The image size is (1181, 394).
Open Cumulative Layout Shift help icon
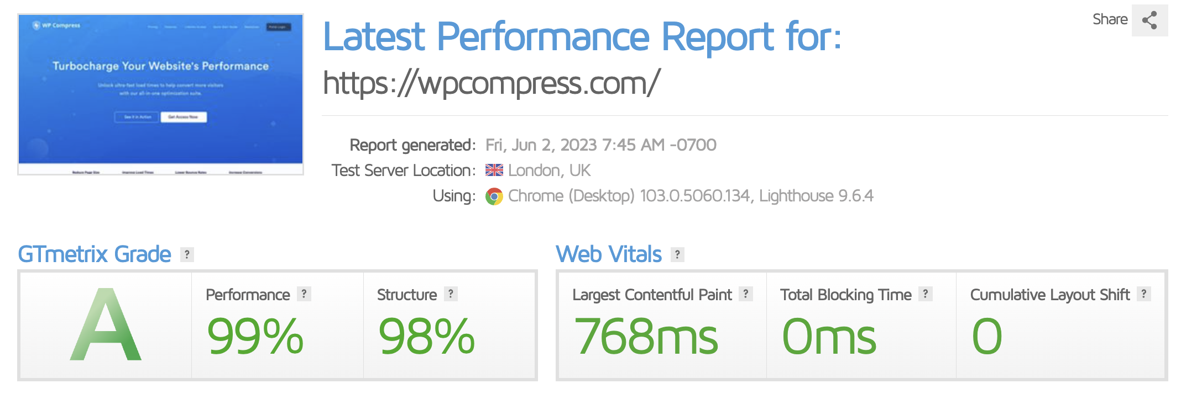(1144, 294)
